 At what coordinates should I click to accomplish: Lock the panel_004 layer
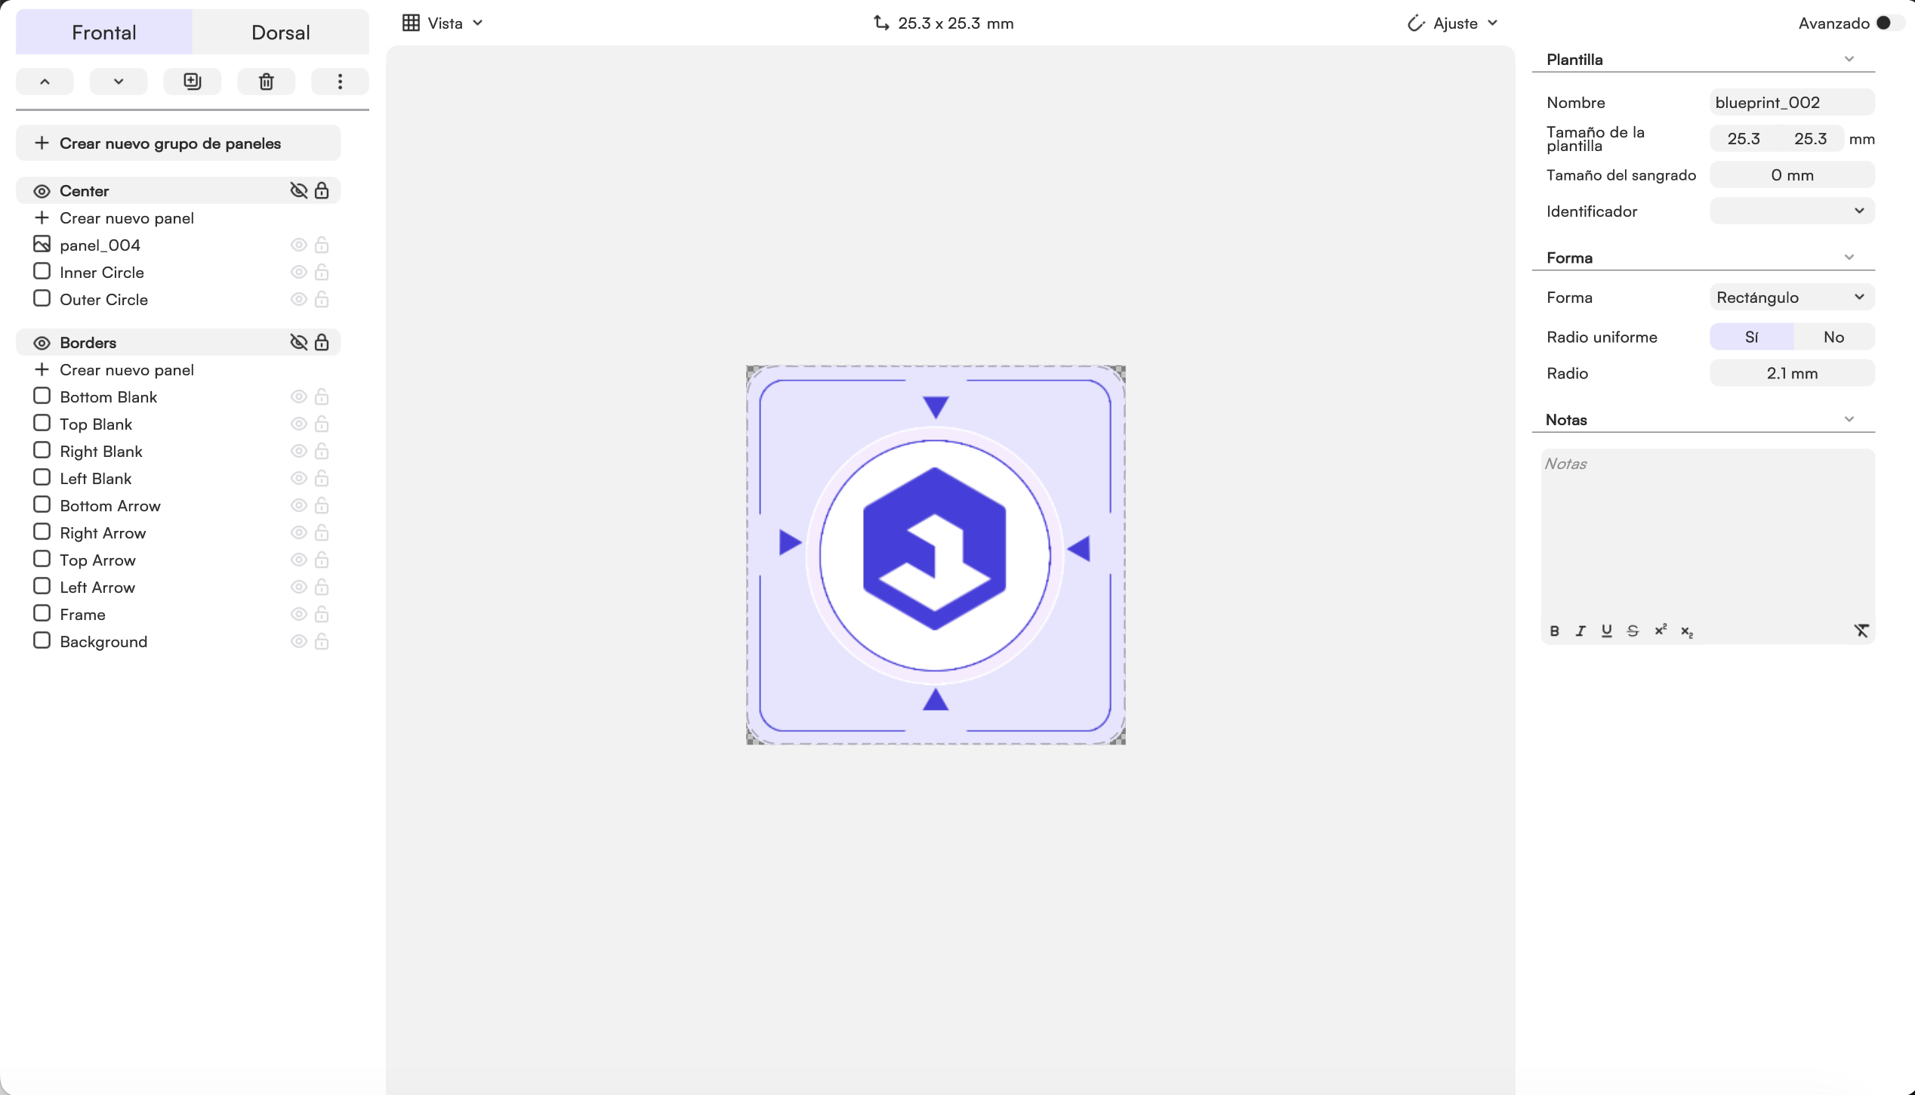tap(322, 245)
